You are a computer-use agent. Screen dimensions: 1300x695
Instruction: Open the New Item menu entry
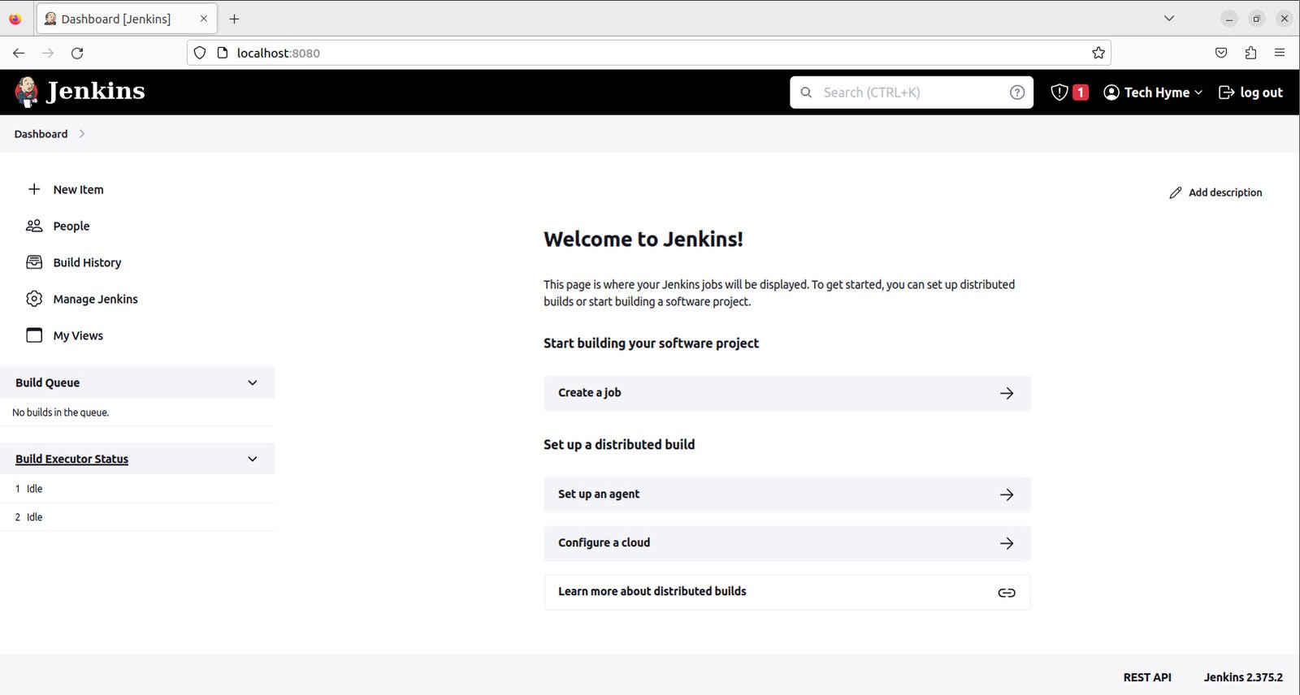(x=78, y=189)
